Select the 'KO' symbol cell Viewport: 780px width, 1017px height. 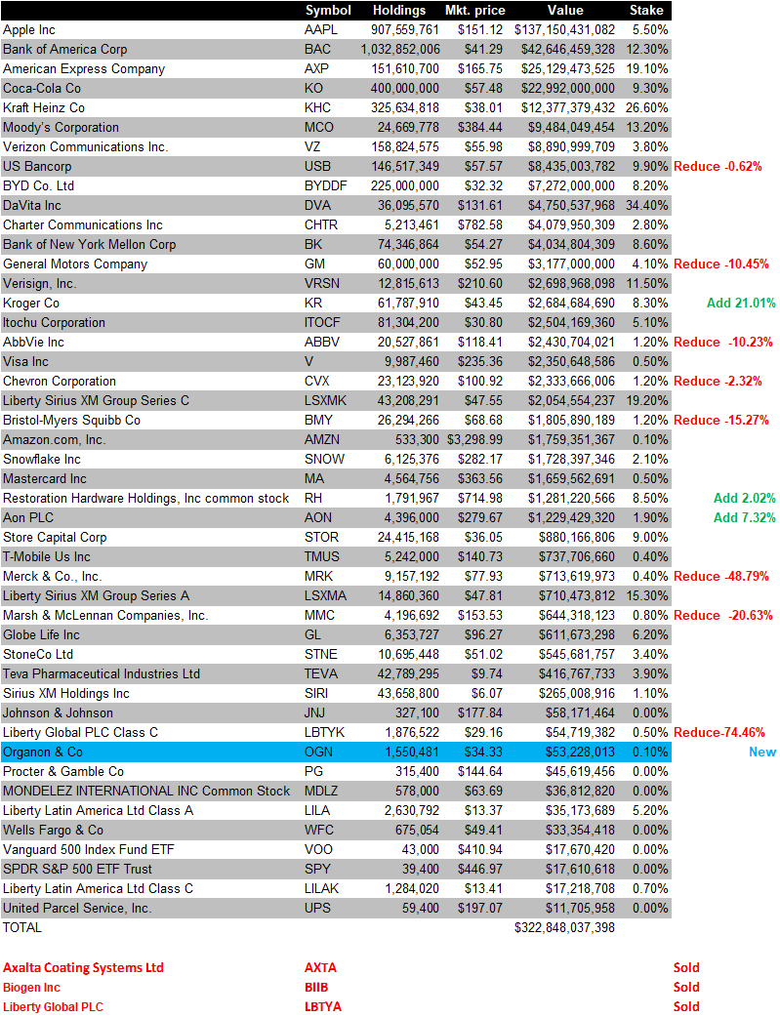coord(313,88)
